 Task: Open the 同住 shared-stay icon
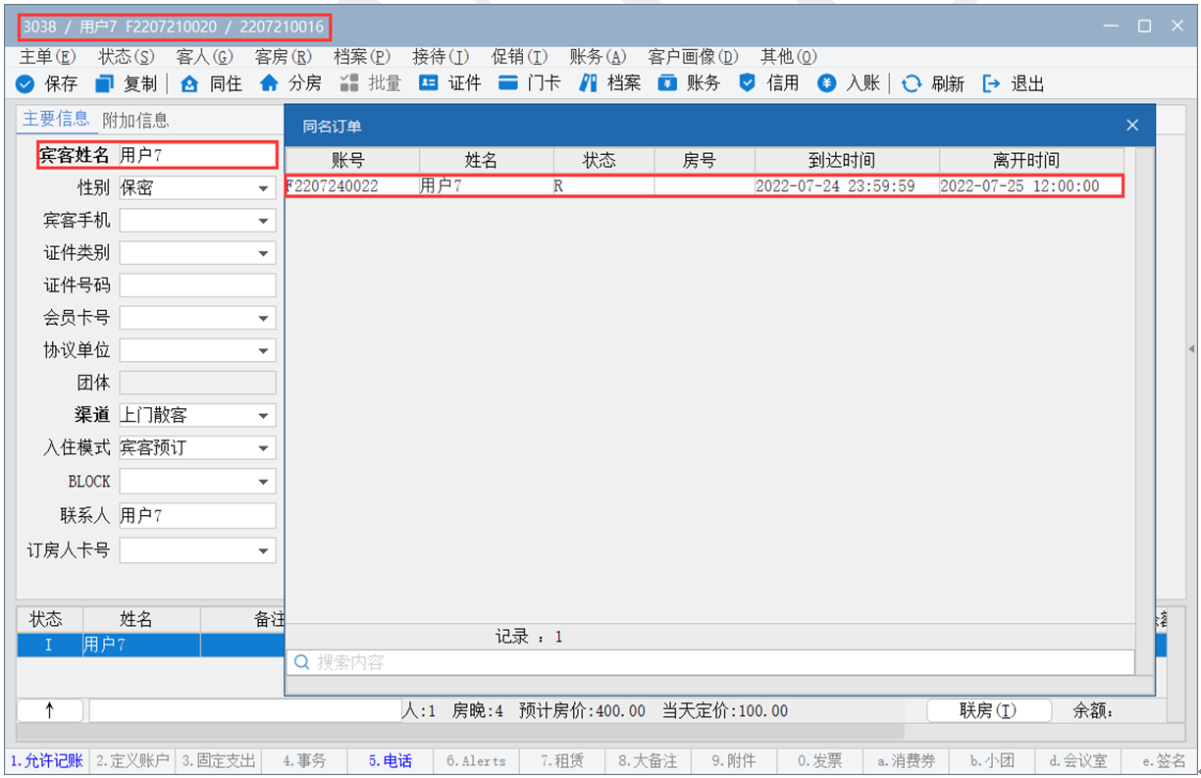(x=190, y=83)
